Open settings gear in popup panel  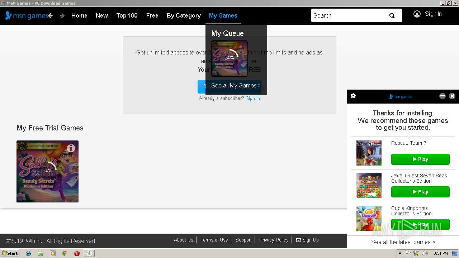(x=353, y=96)
